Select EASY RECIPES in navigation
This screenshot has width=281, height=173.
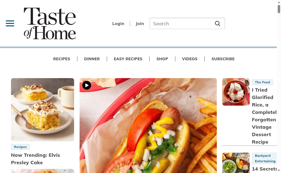coord(128,59)
